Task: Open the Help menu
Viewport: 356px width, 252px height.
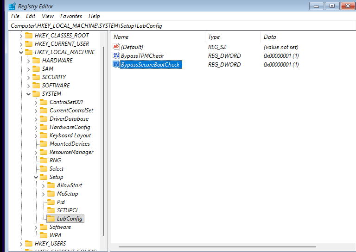Action: [x=94, y=16]
